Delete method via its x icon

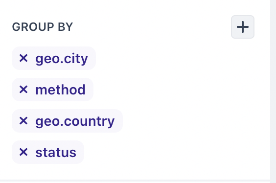(x=23, y=90)
